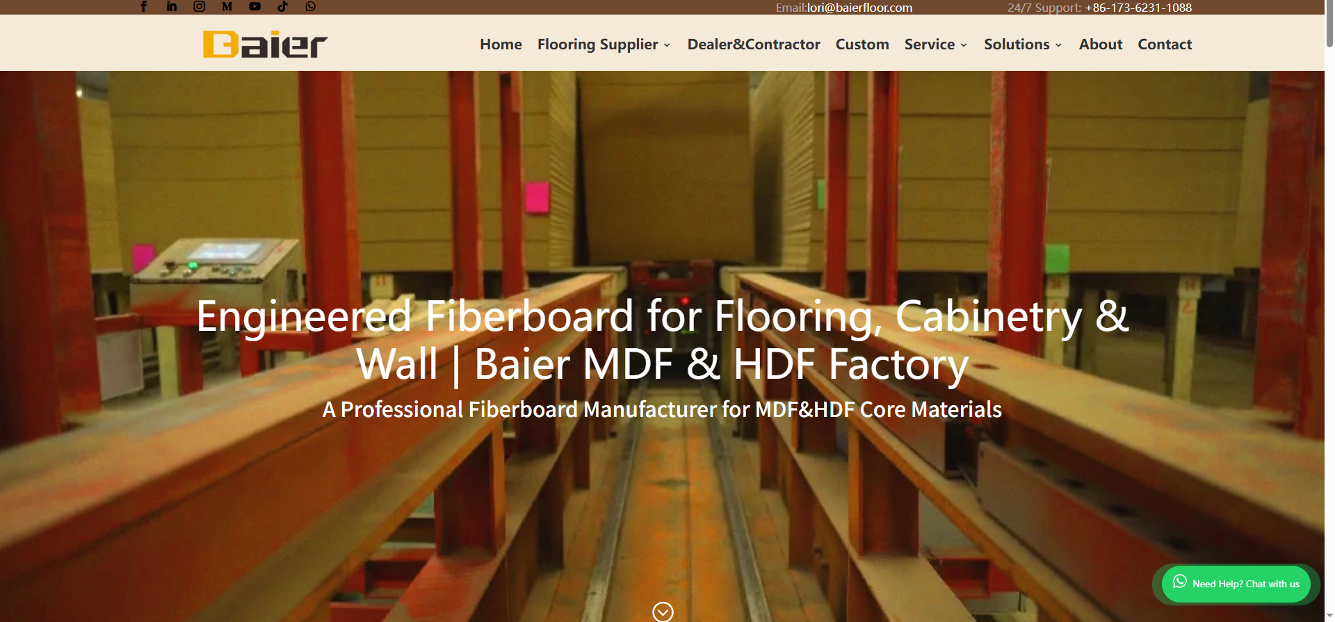Expand the Flooring Supplier dropdown

tap(604, 44)
